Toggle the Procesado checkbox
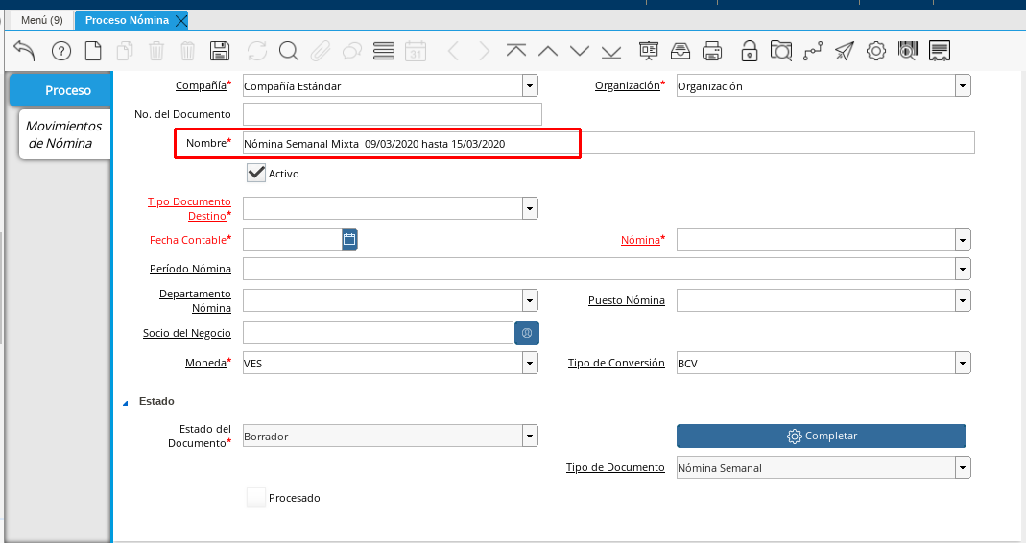1026x543 pixels. pos(256,498)
